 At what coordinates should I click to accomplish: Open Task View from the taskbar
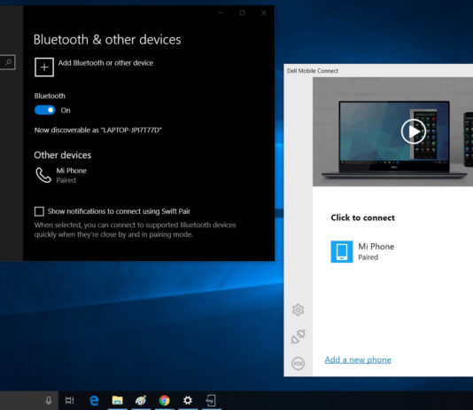point(70,400)
